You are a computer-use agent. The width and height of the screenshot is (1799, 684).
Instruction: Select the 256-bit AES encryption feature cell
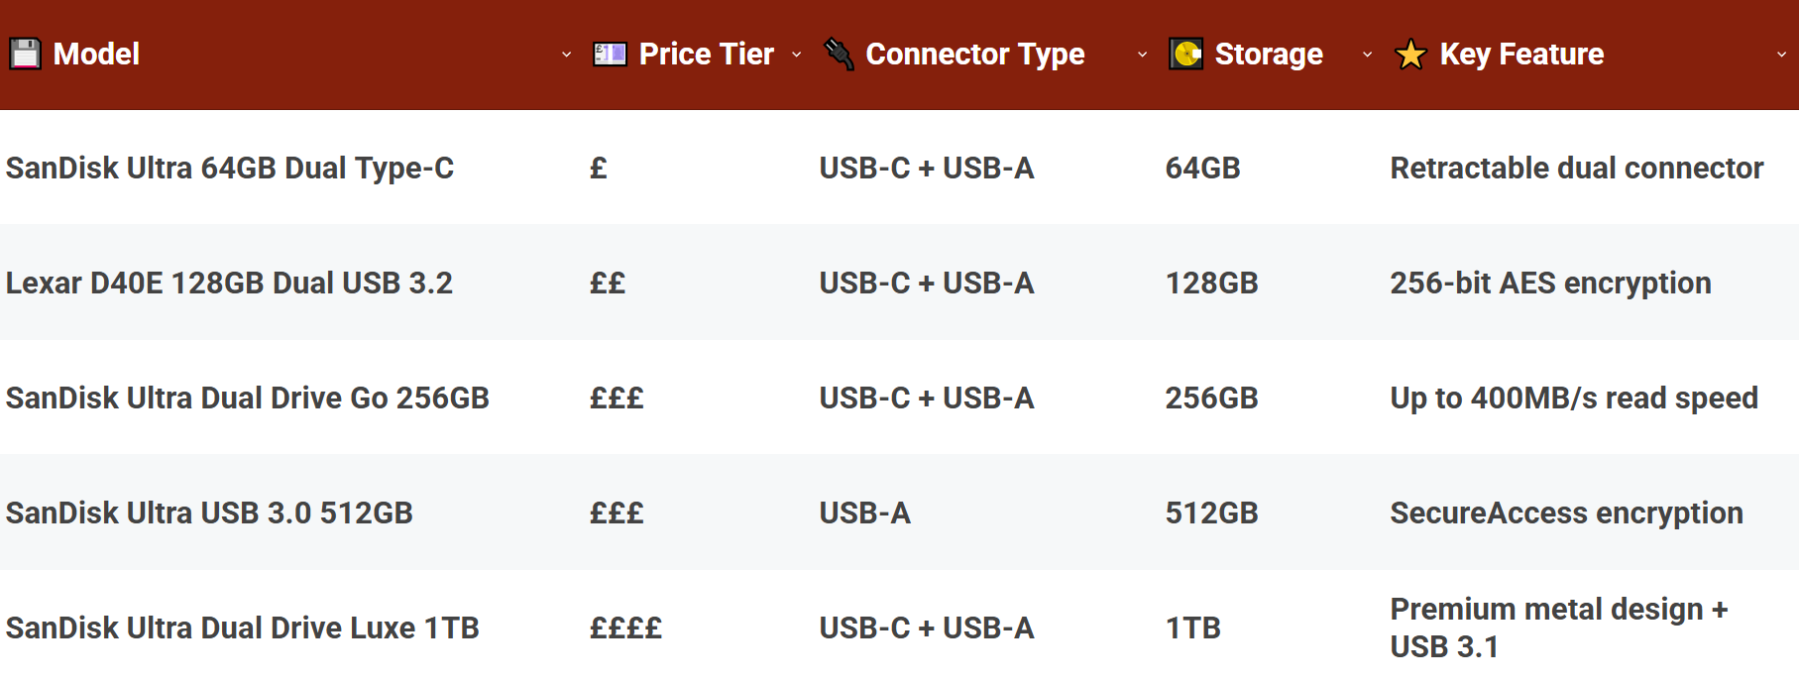click(x=1550, y=283)
